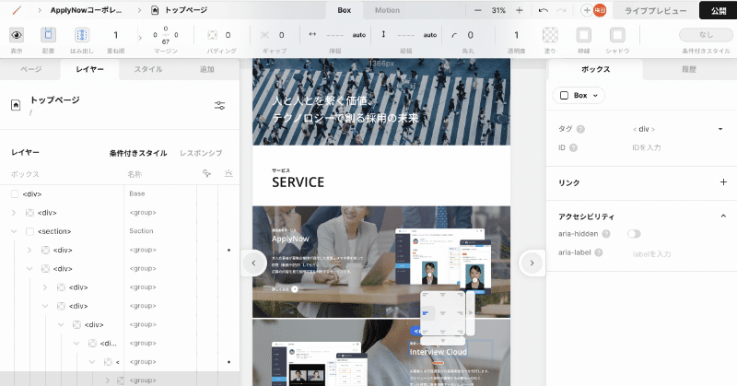
Task: Click the なし conditional style button
Action: [706, 35]
